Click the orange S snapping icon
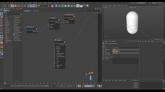Screen dimensions: 165x92 [2, 40]
